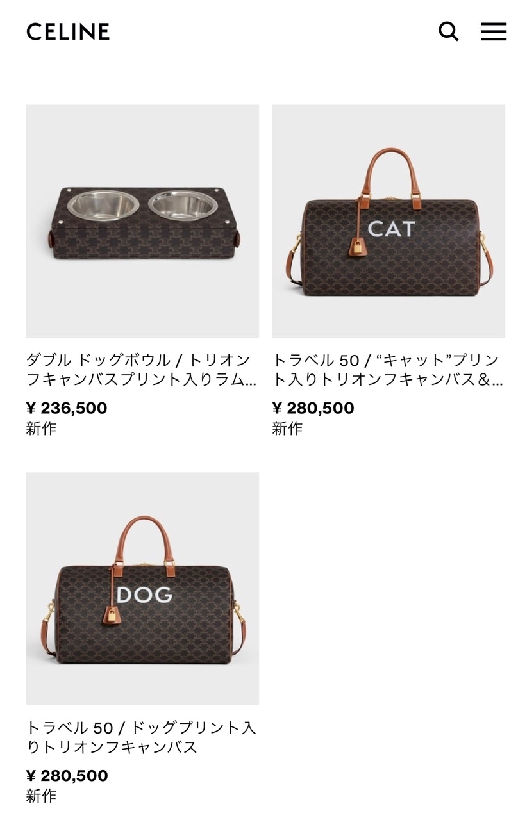The image size is (518, 820).
Task: Click the ¥ 280,500 price under CAT bag
Action: [x=313, y=408]
